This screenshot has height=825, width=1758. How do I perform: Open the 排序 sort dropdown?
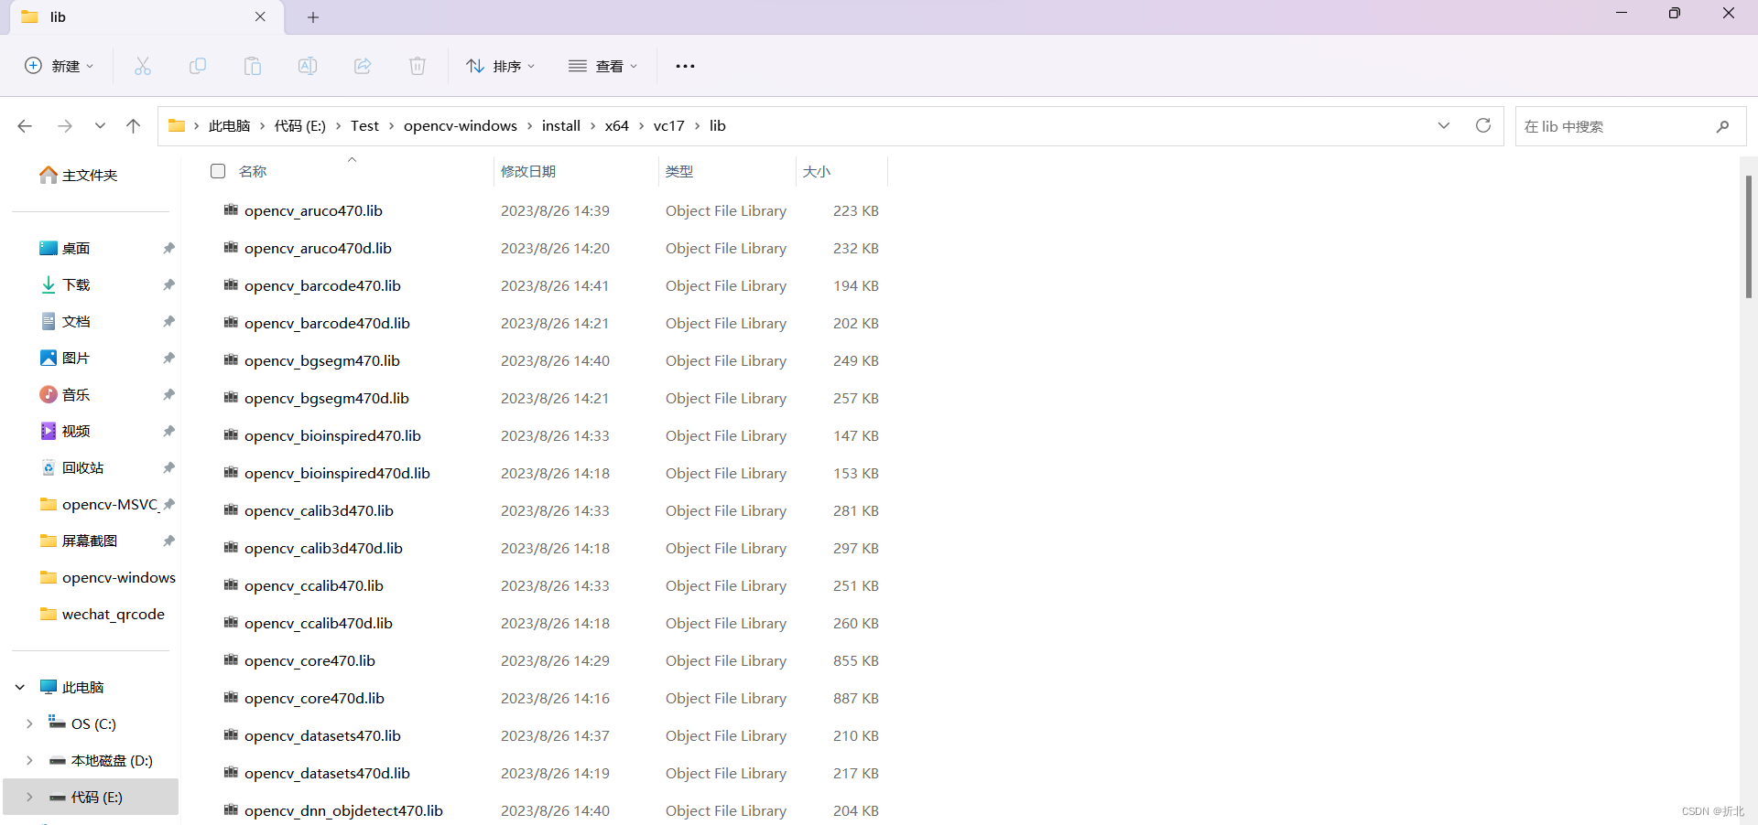pos(501,66)
